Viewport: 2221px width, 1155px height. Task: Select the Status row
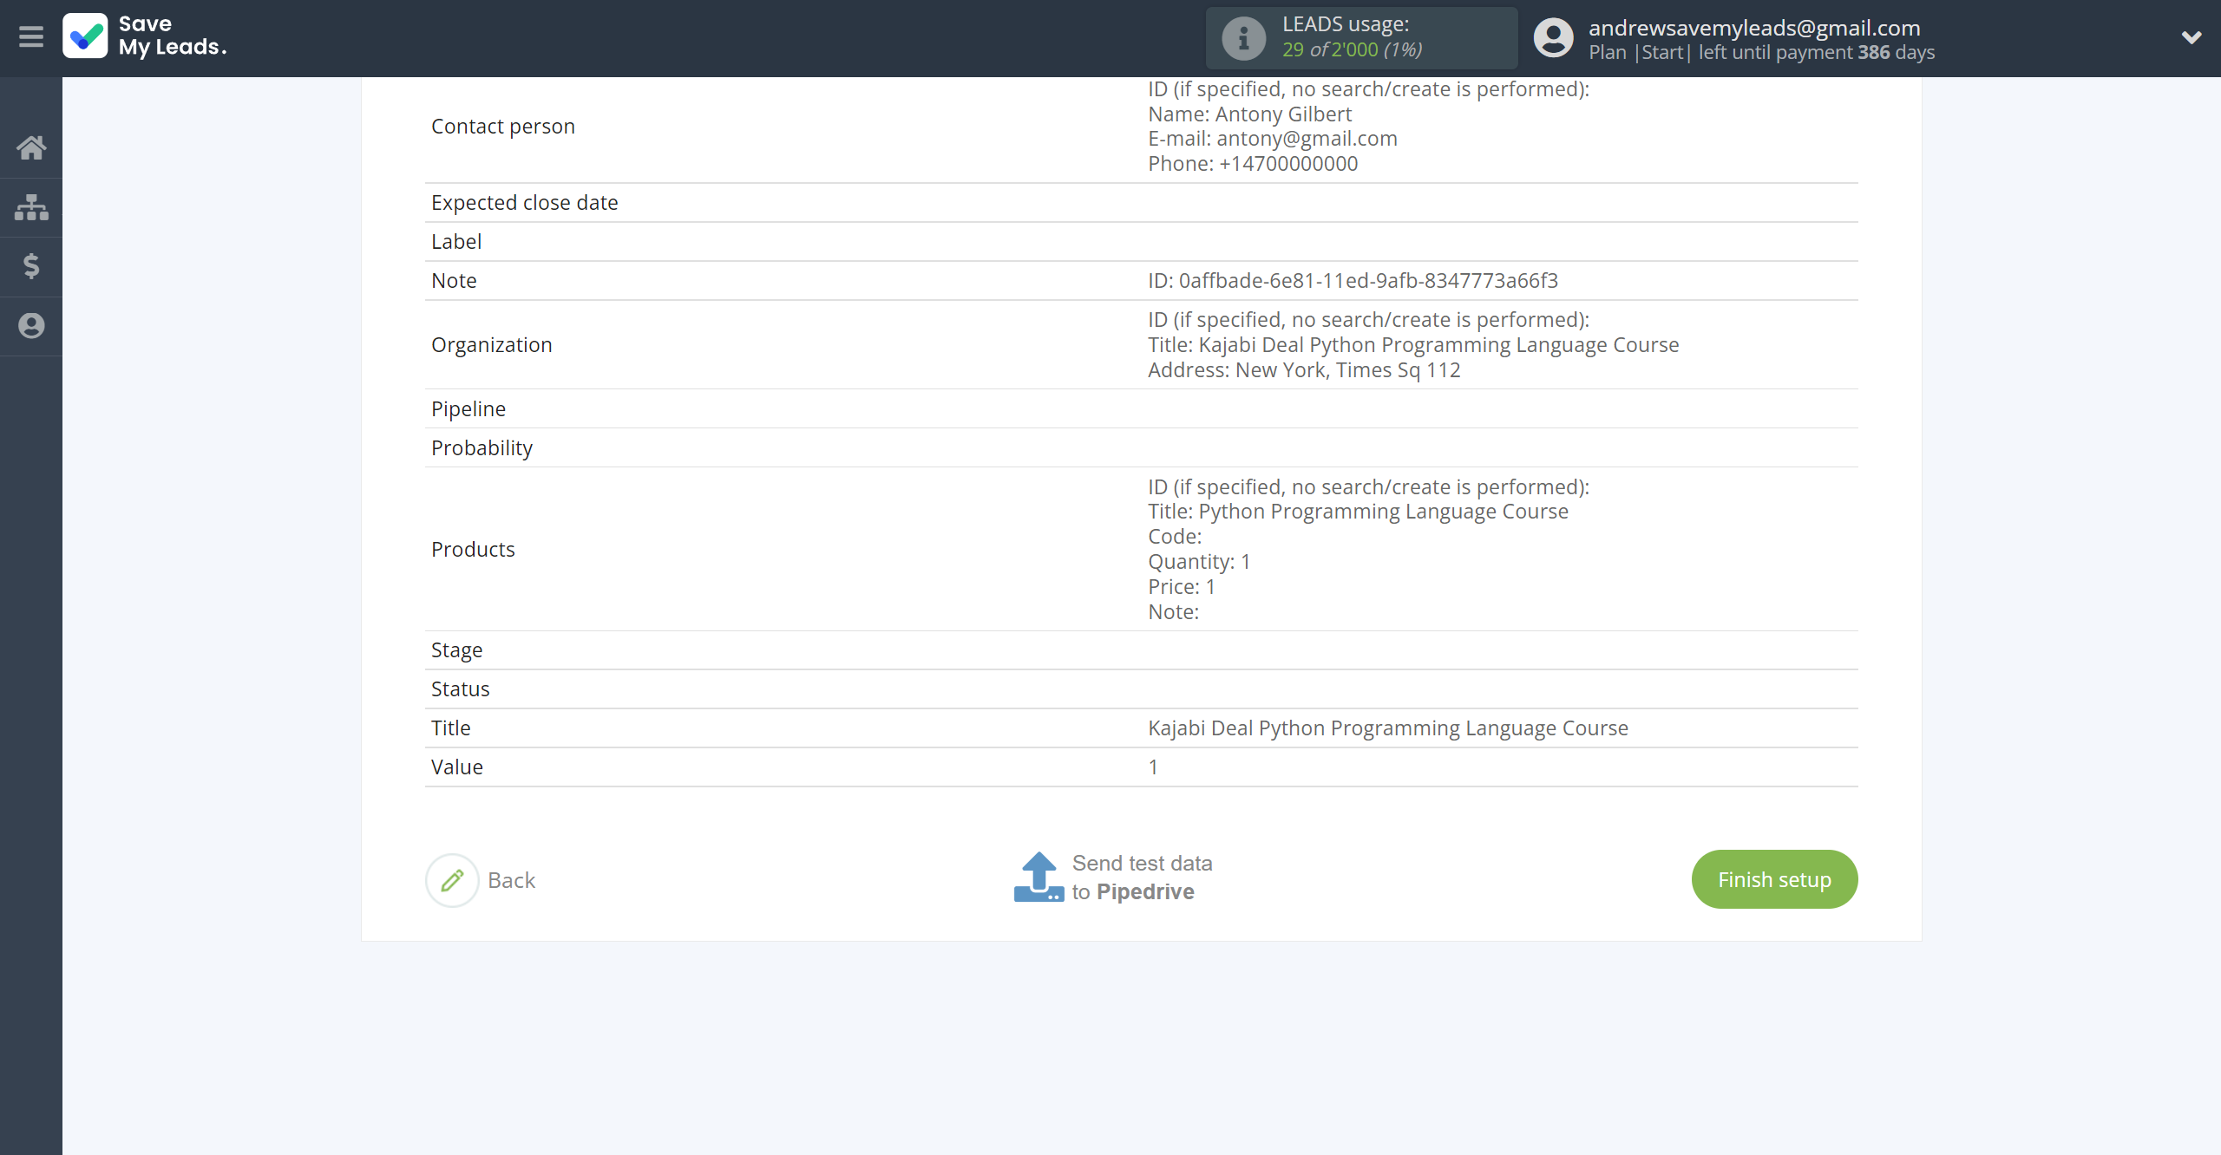(x=1141, y=689)
